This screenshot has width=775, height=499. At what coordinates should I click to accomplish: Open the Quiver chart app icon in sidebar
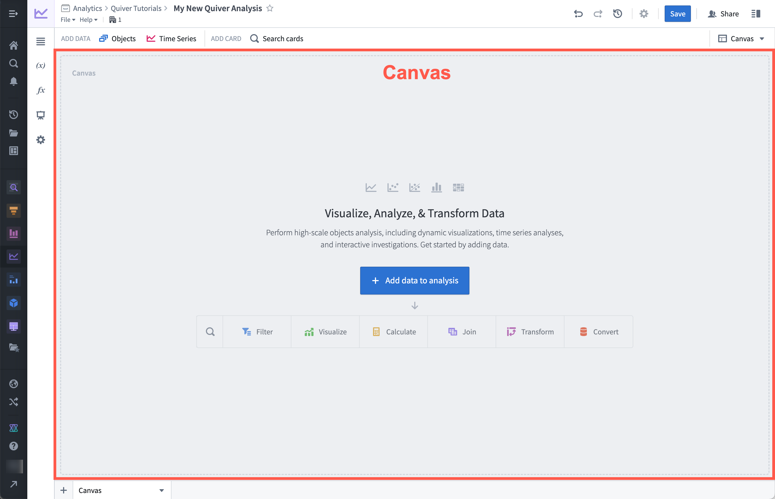click(x=14, y=257)
